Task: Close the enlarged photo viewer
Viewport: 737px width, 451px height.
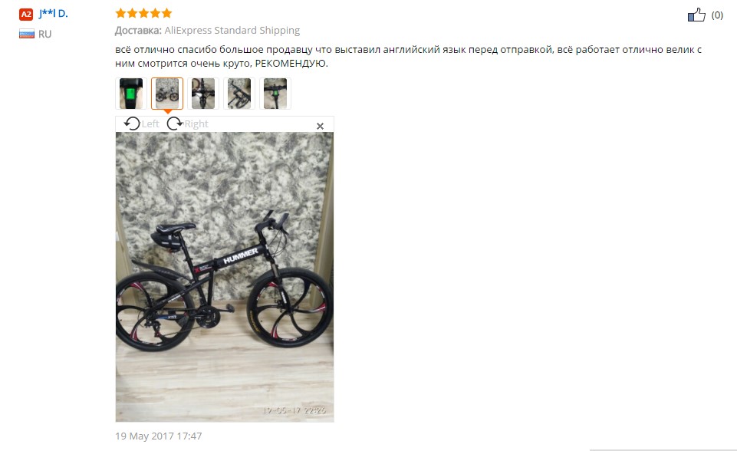Action: [320, 126]
